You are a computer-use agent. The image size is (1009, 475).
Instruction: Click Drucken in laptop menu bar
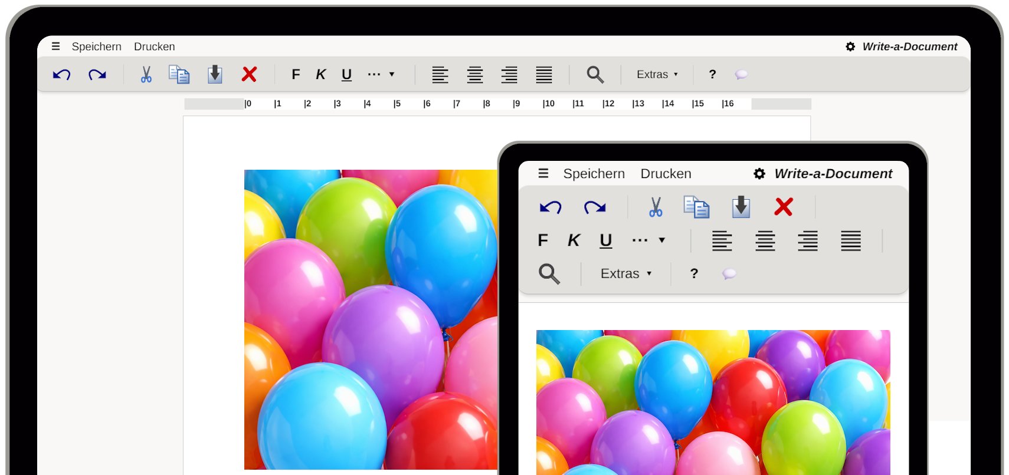coord(155,47)
